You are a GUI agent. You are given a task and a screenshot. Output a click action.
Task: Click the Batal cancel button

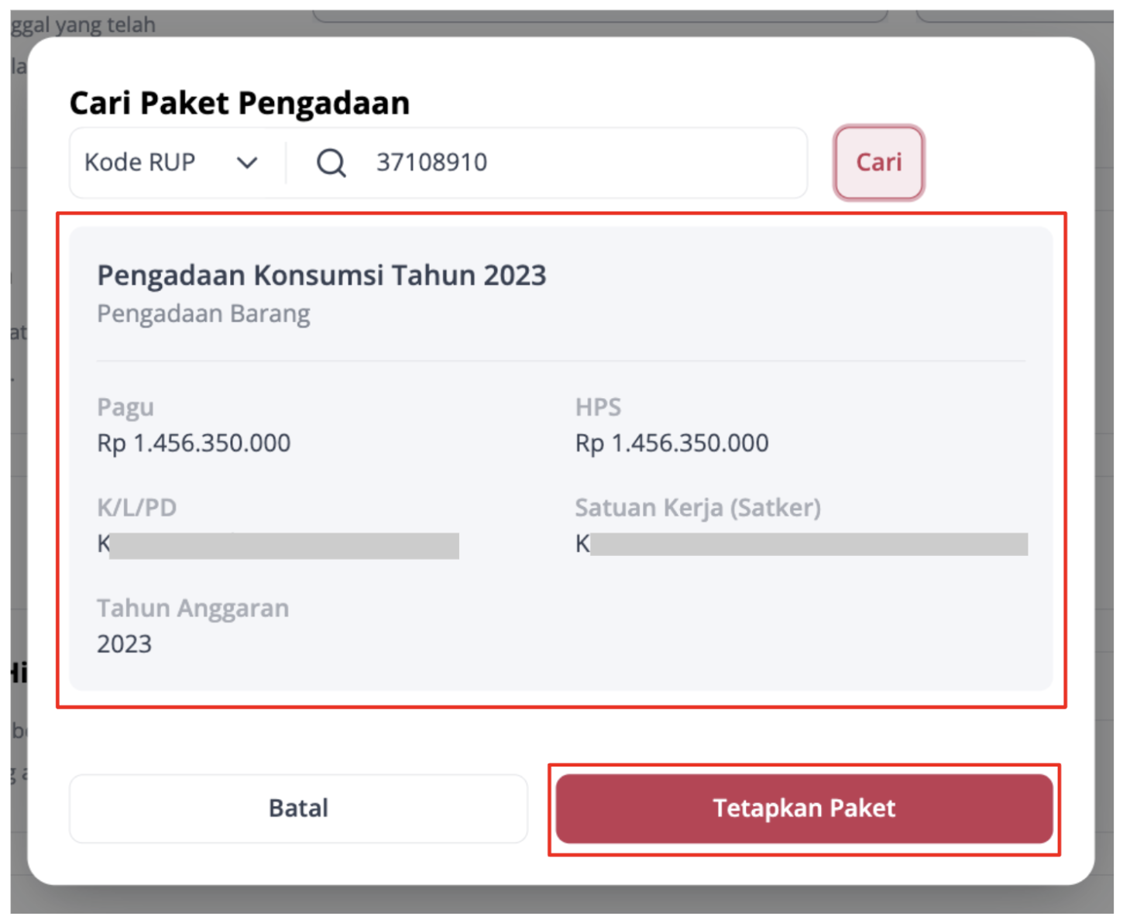(298, 808)
